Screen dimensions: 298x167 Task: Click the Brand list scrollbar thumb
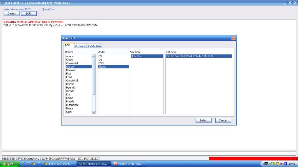click(93, 76)
